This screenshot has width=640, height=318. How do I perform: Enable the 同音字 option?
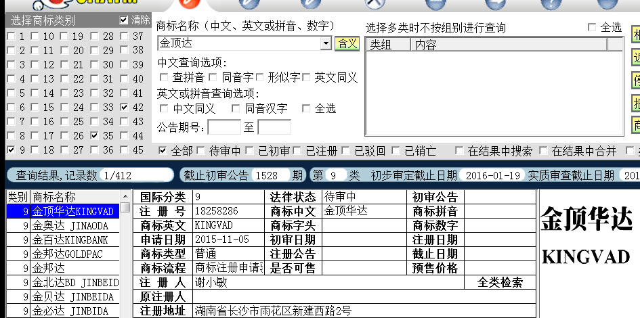213,77
